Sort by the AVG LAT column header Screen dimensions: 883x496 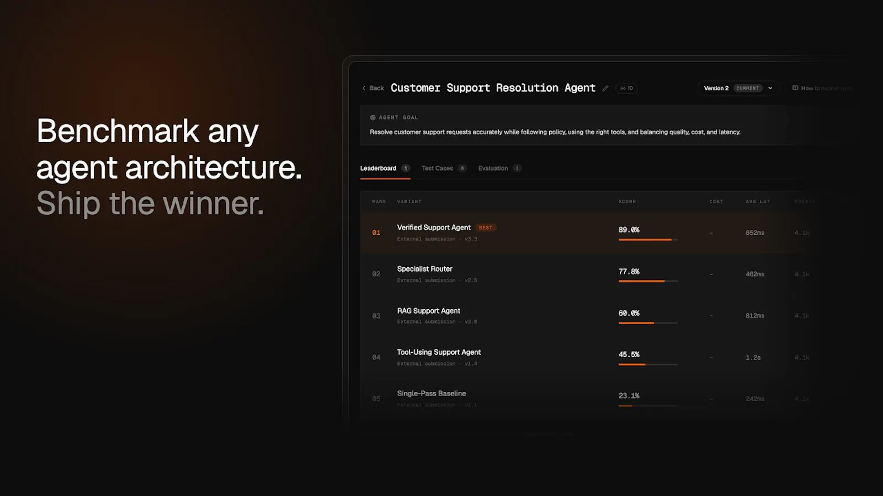[758, 202]
